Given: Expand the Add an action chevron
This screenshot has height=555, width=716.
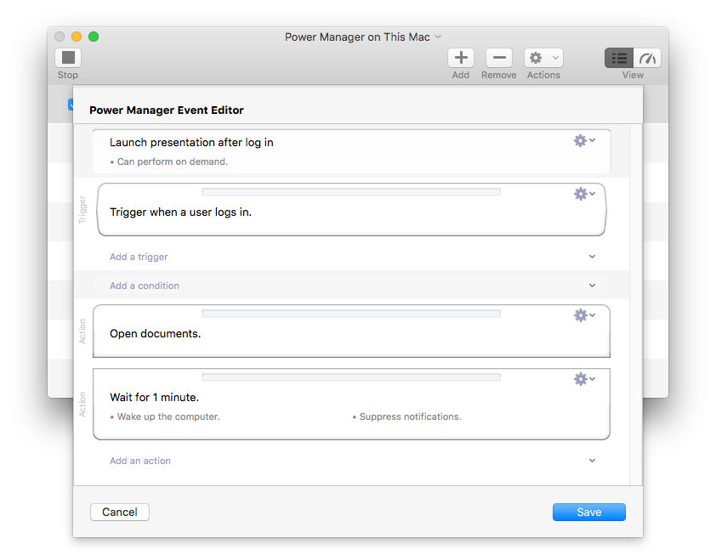Looking at the screenshot, I should coord(592,461).
